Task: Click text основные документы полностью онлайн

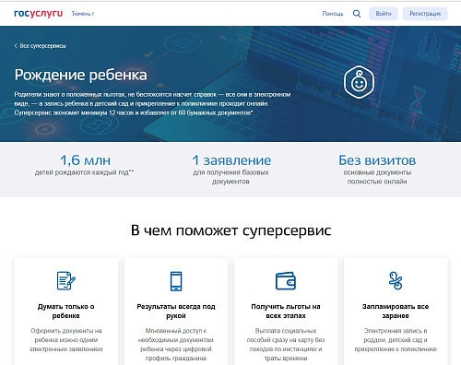Action: [x=377, y=177]
